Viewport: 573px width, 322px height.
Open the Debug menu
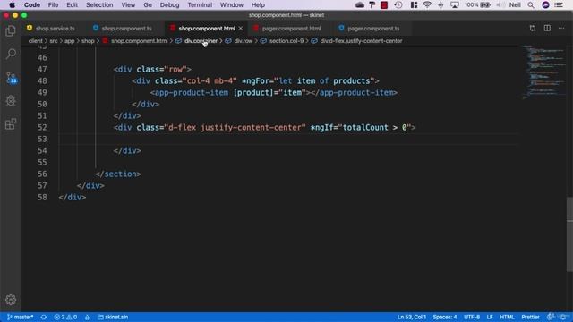(x=169, y=5)
